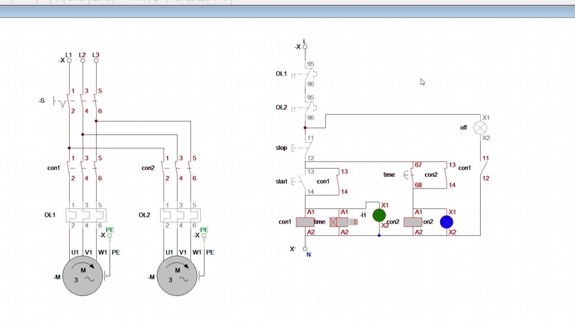The image size is (575, 323).
Task: Select the motor below OL1
Action: pyautogui.click(x=83, y=276)
